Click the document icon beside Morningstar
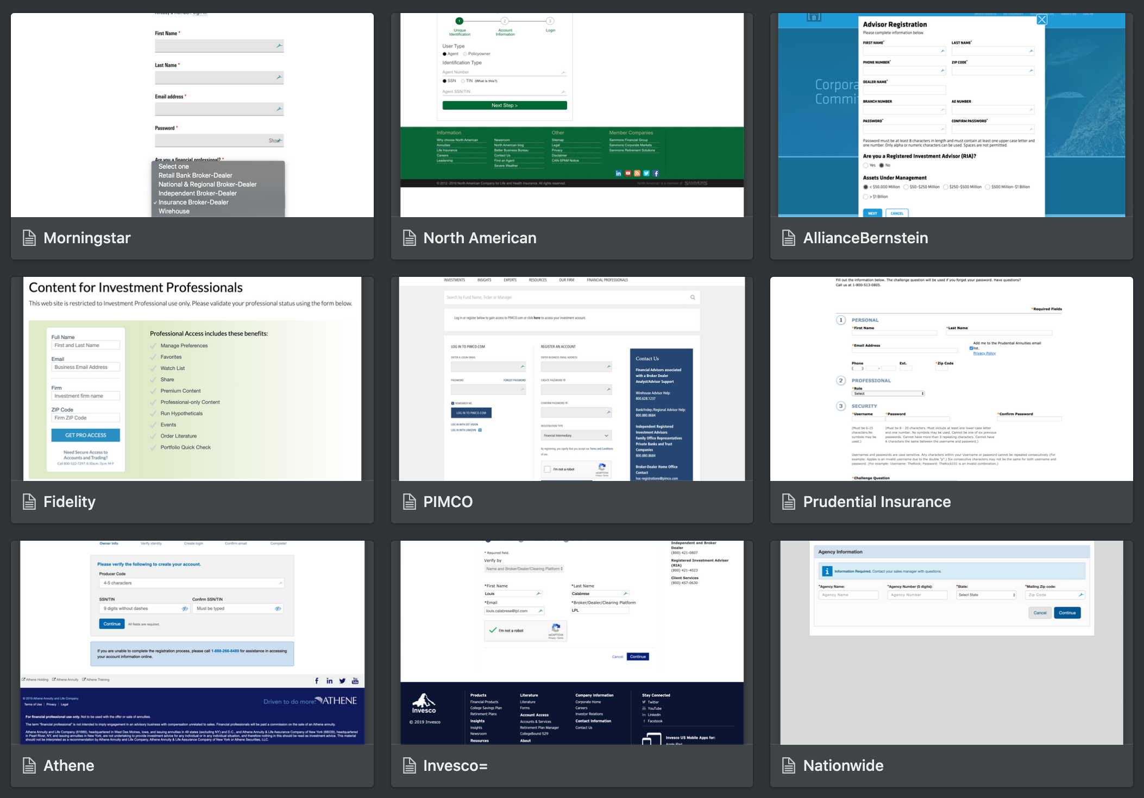 click(29, 238)
